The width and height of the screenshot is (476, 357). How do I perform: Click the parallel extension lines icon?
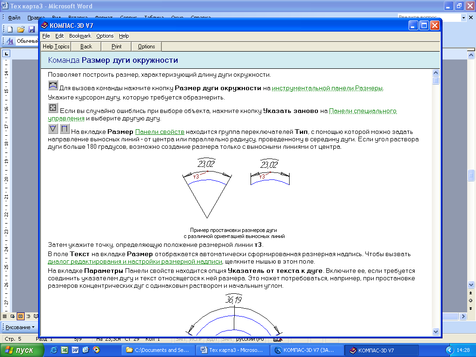65,129
